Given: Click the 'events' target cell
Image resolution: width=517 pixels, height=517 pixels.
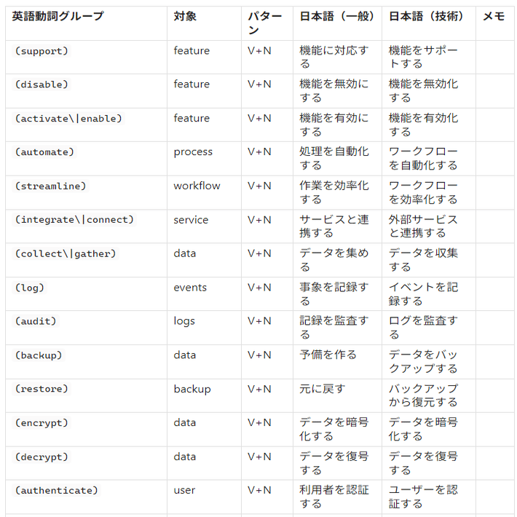Looking at the screenshot, I should pos(190,288).
